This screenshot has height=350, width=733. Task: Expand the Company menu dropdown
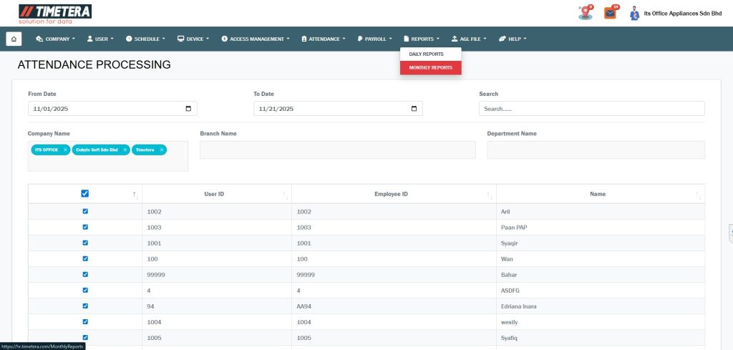pyautogui.click(x=55, y=39)
